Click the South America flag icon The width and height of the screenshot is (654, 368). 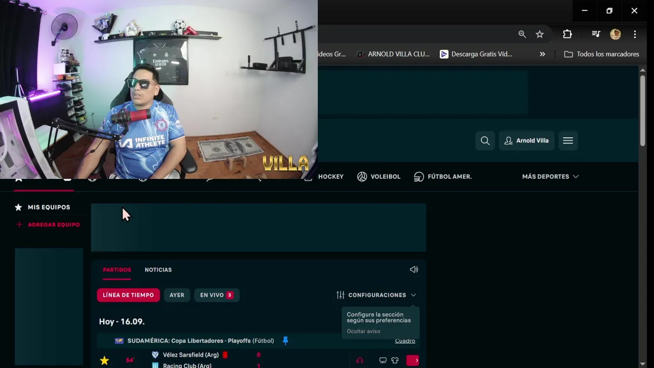pos(119,341)
